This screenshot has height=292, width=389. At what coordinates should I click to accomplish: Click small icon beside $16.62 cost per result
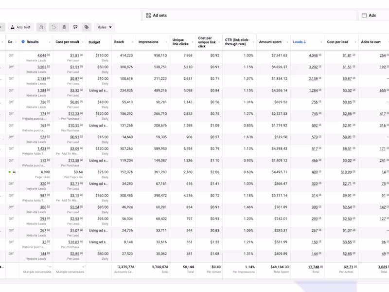(x=82, y=241)
